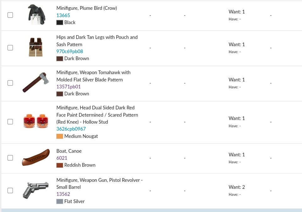Click the Medium Nougat color swatch
302x212 pixels.
point(60,136)
